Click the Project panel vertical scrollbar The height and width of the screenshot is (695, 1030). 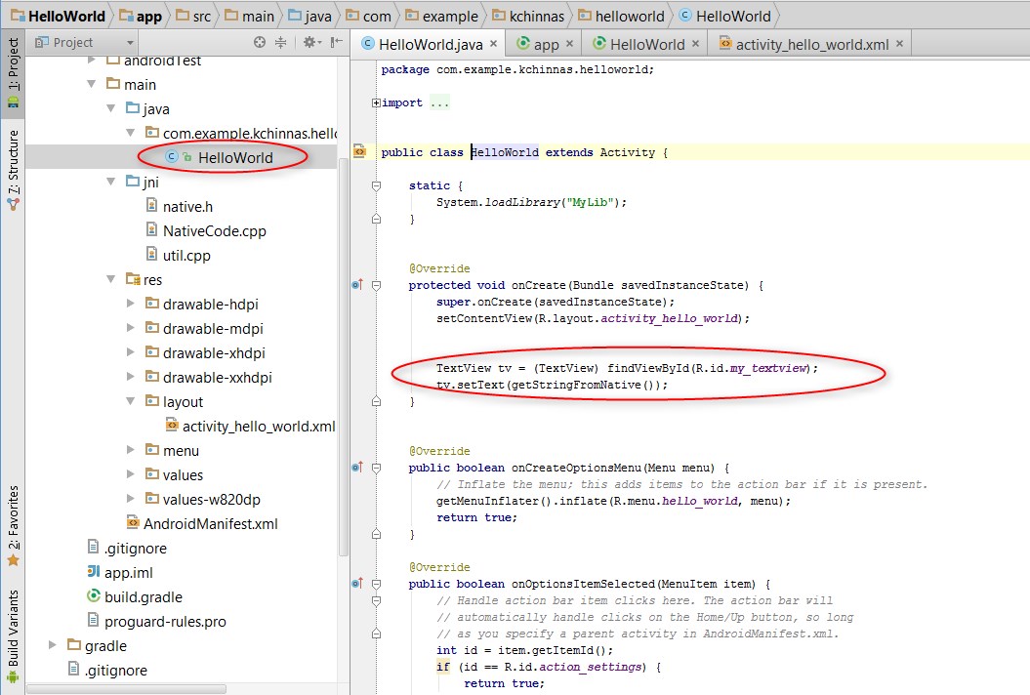(x=343, y=356)
